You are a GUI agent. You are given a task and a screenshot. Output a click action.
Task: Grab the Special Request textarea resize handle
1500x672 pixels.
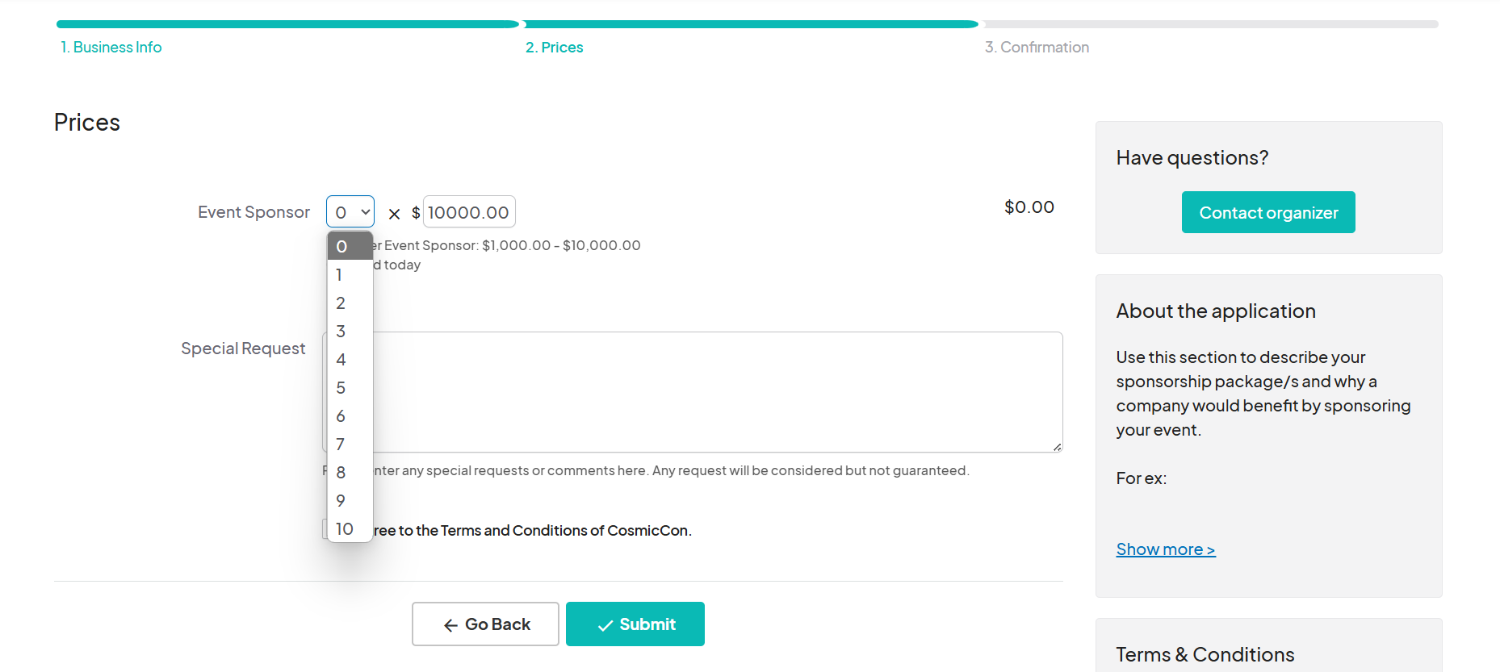tap(1057, 446)
